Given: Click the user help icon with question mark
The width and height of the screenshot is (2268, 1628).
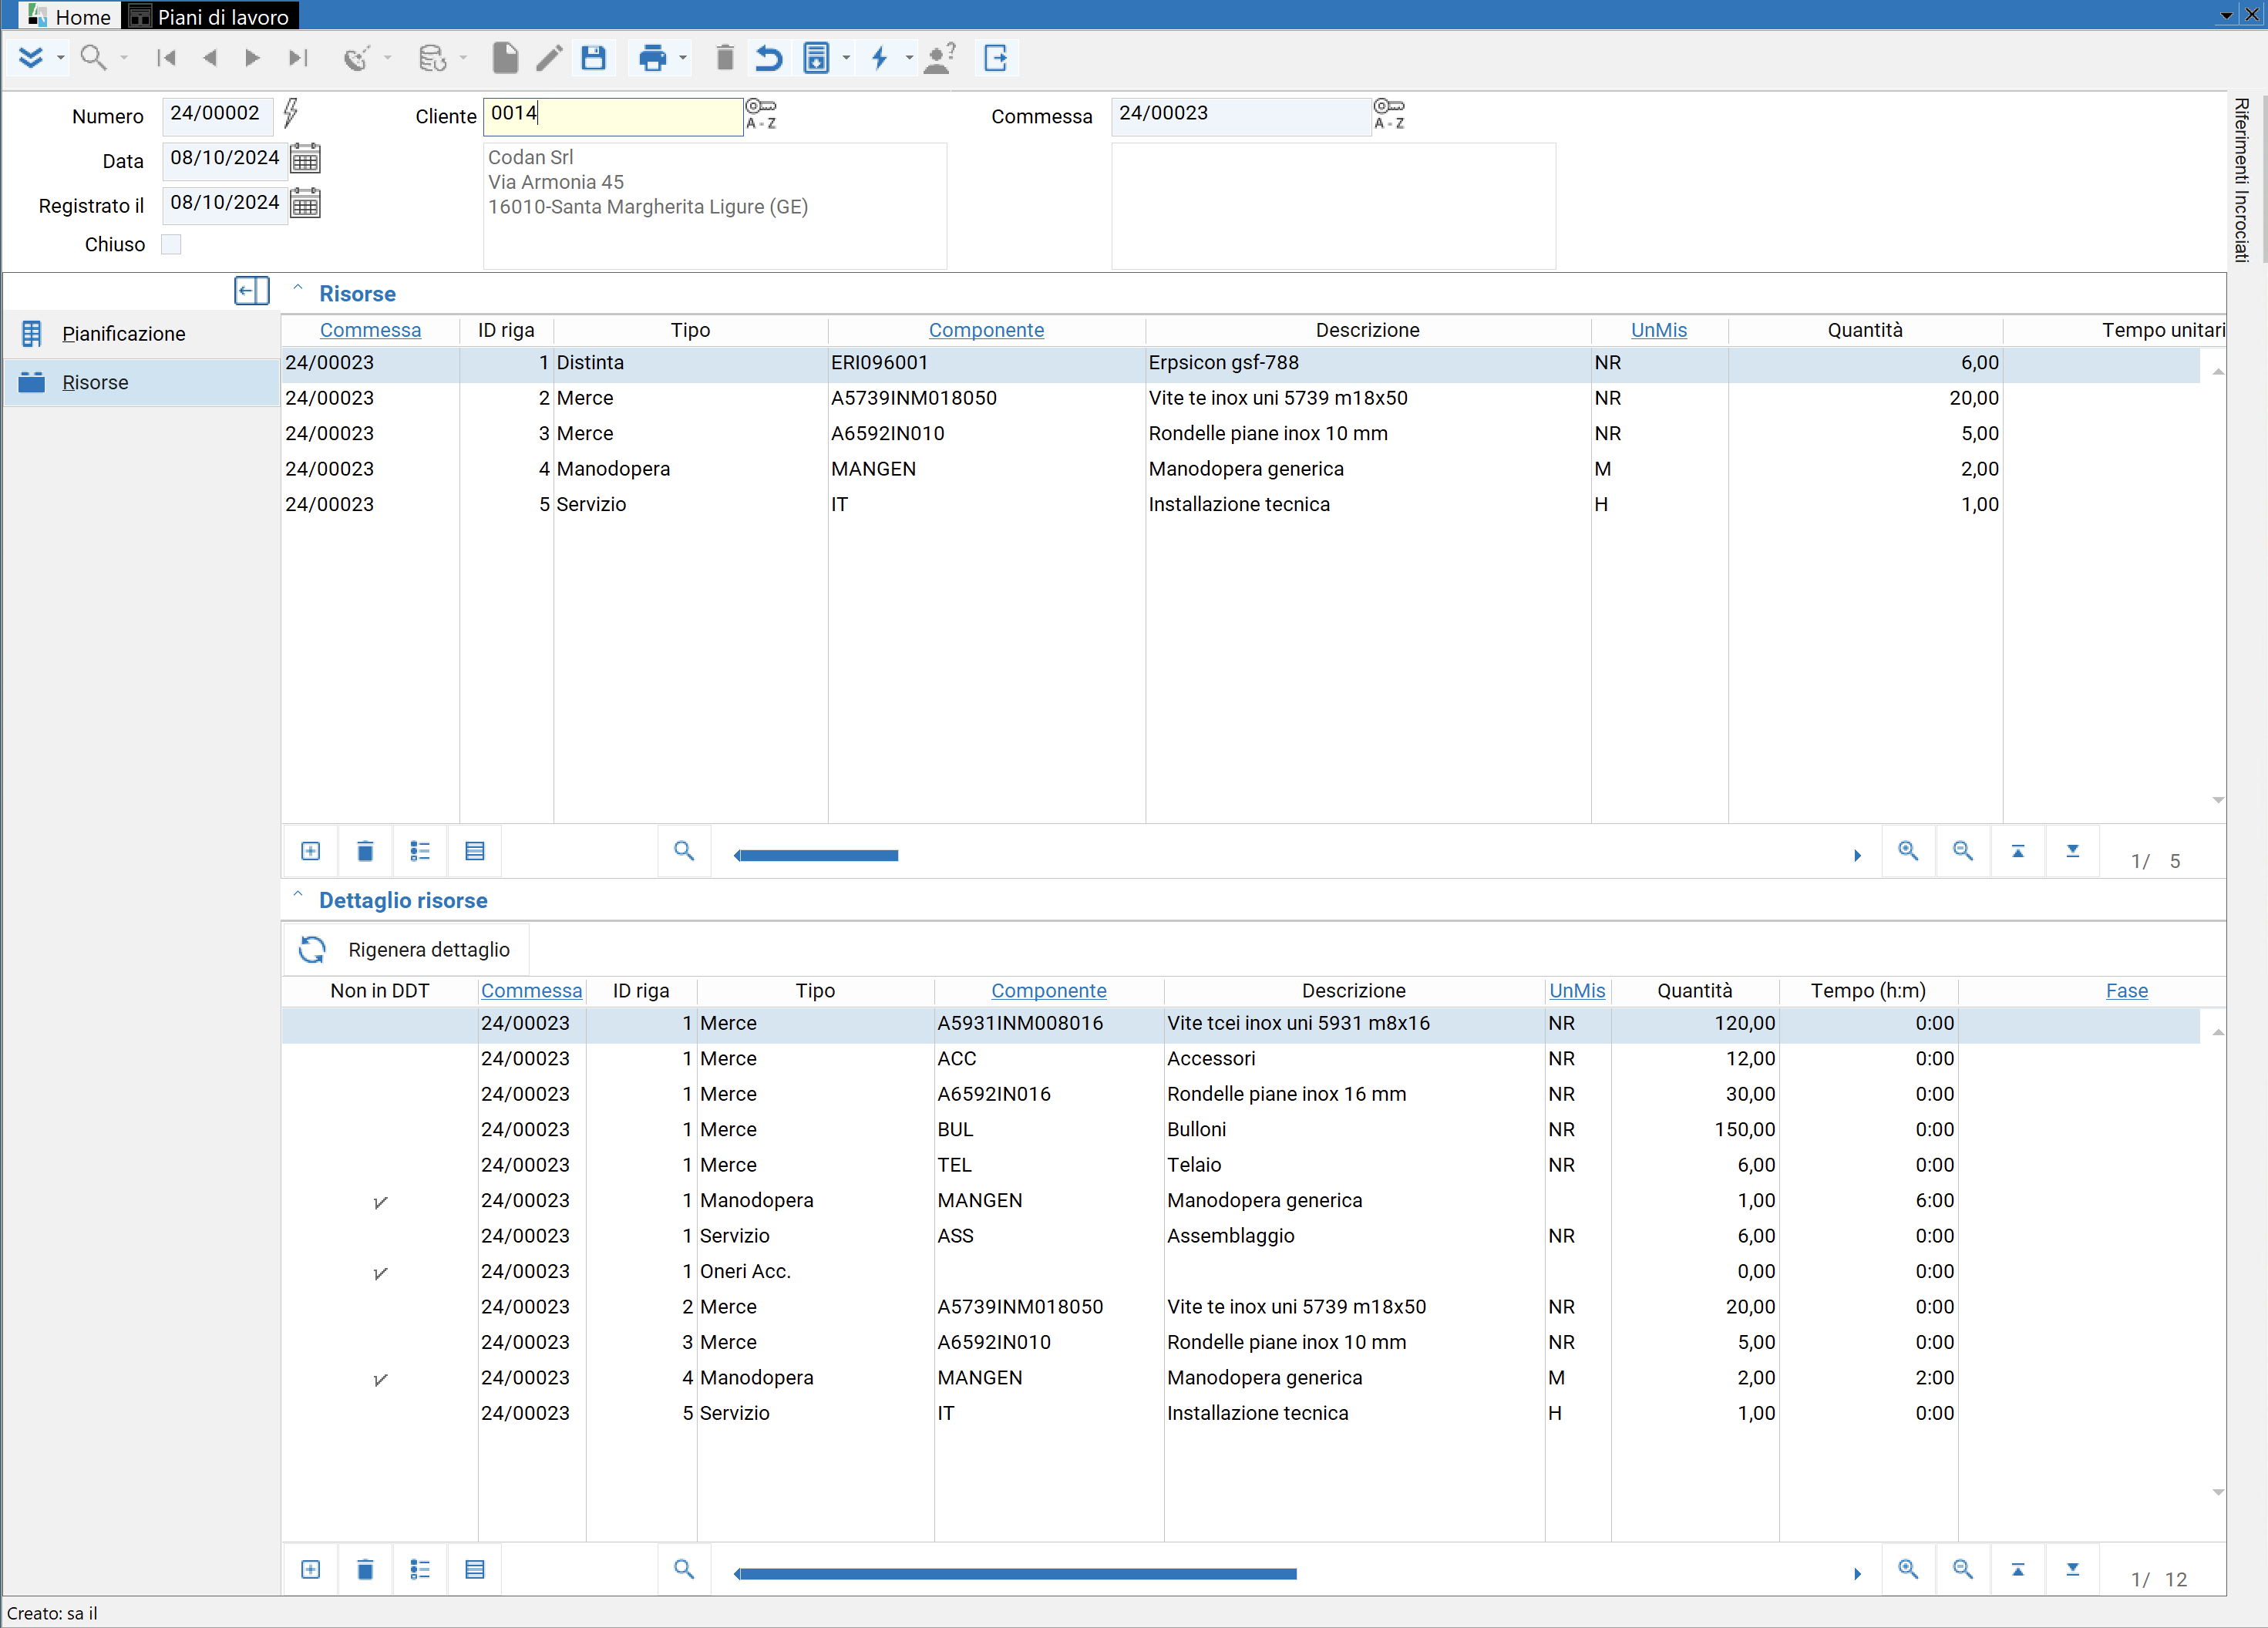Looking at the screenshot, I should (x=940, y=58).
